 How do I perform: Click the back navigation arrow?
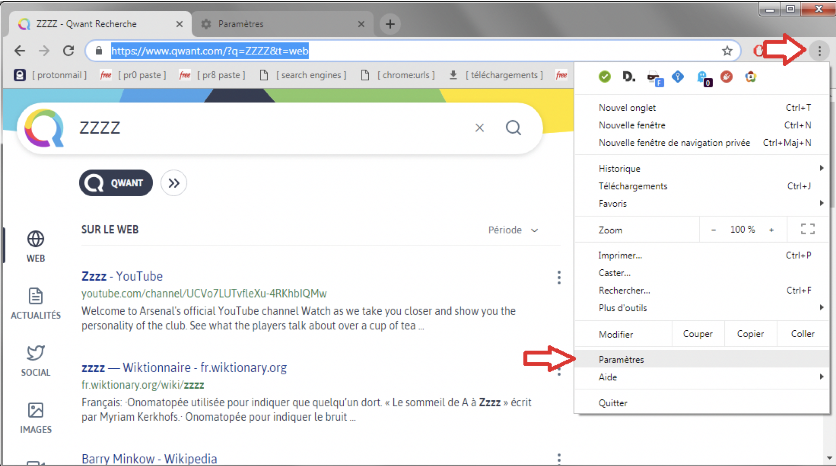pyautogui.click(x=19, y=51)
